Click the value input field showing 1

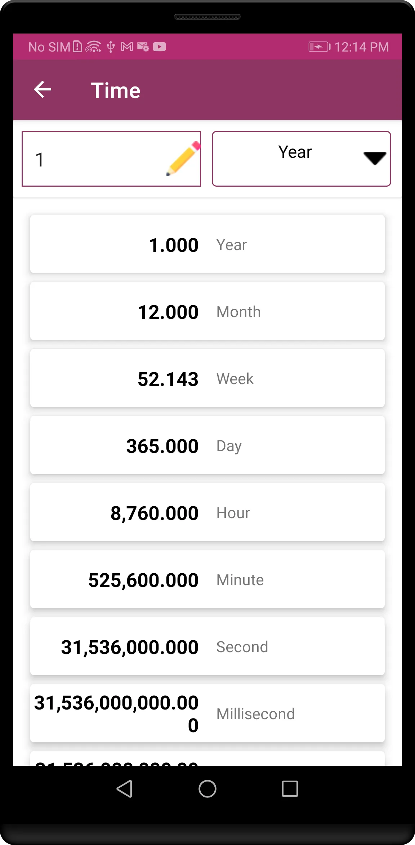[x=111, y=159]
